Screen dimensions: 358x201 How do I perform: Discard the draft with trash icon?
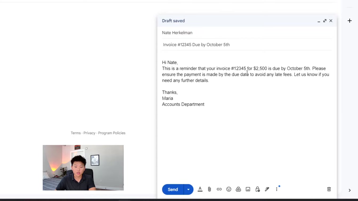pos(329,189)
